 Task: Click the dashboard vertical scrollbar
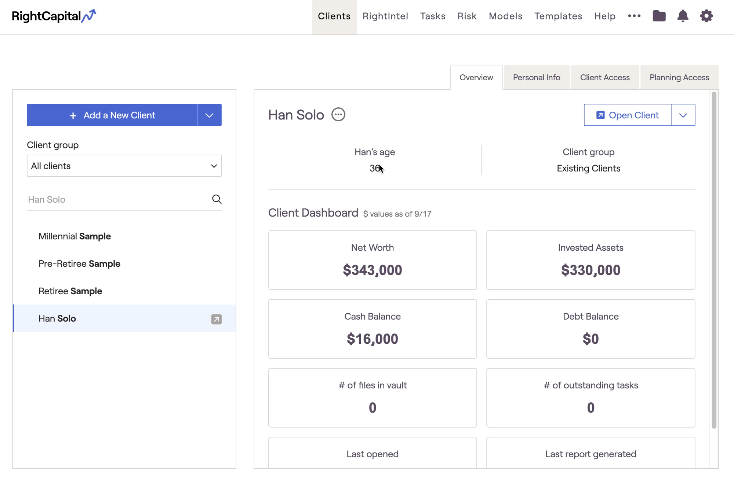click(714, 260)
